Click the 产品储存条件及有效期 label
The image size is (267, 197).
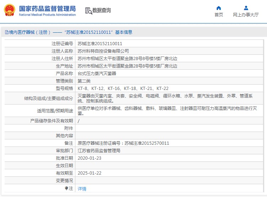(x=52, y=121)
